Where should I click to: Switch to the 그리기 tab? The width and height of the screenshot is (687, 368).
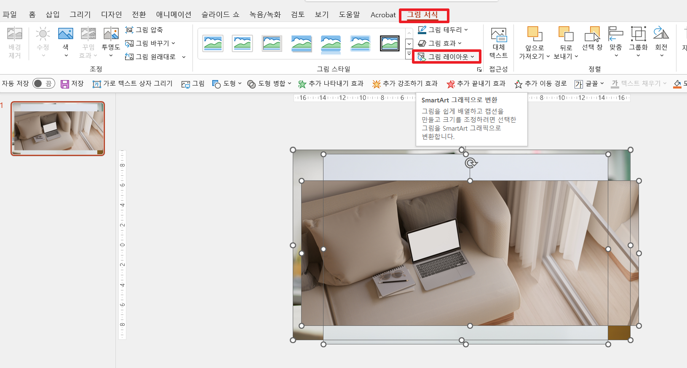coord(80,15)
